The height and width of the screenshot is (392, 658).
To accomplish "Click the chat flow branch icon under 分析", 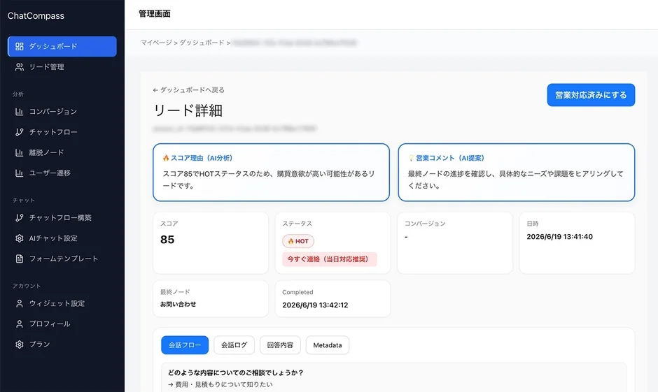I will click(20, 132).
